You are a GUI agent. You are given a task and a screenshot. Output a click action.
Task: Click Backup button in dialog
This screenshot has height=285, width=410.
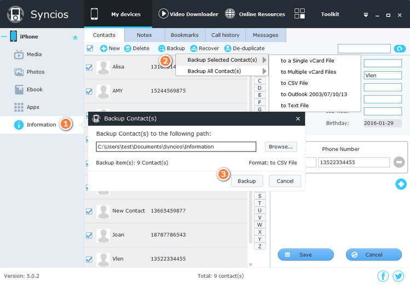247,181
